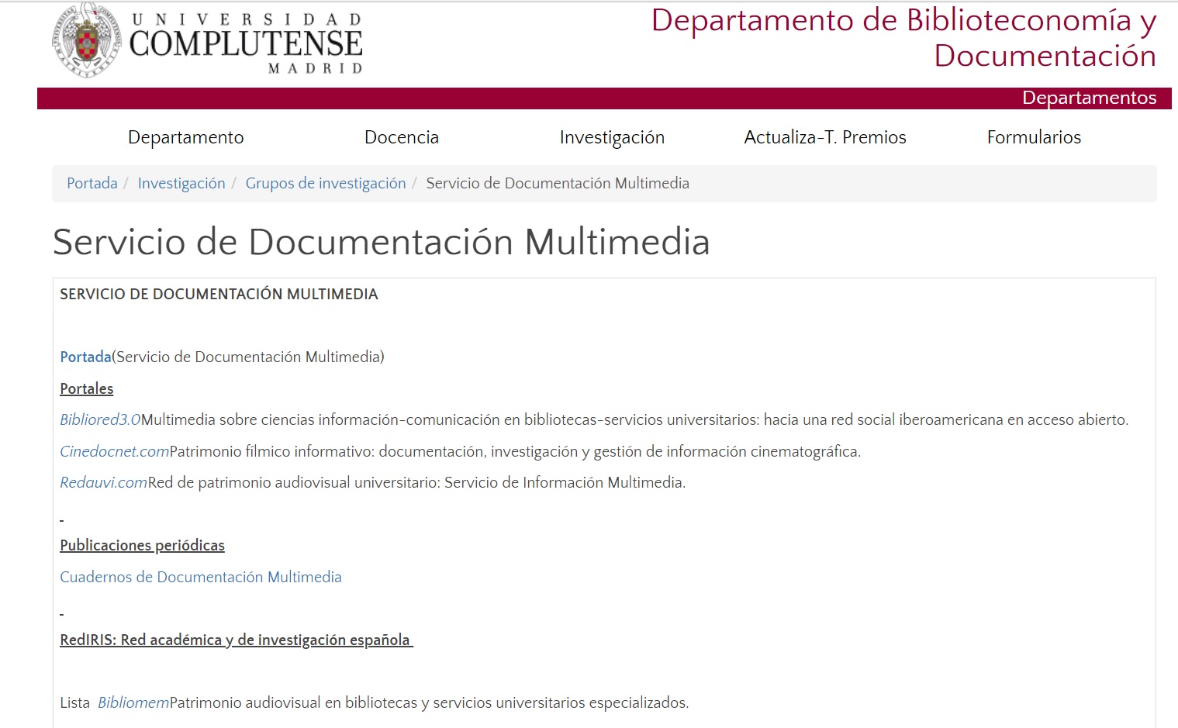Click the Portales heading
Image resolution: width=1178 pixels, height=728 pixels.
(87, 388)
